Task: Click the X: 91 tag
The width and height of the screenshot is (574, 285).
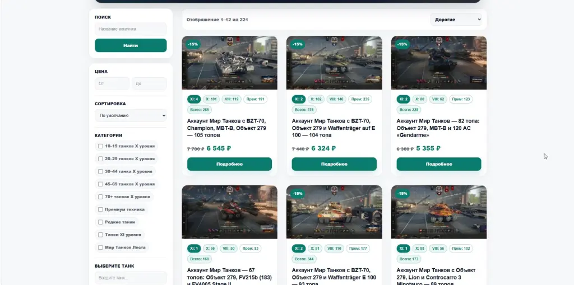Action: pos(315,249)
